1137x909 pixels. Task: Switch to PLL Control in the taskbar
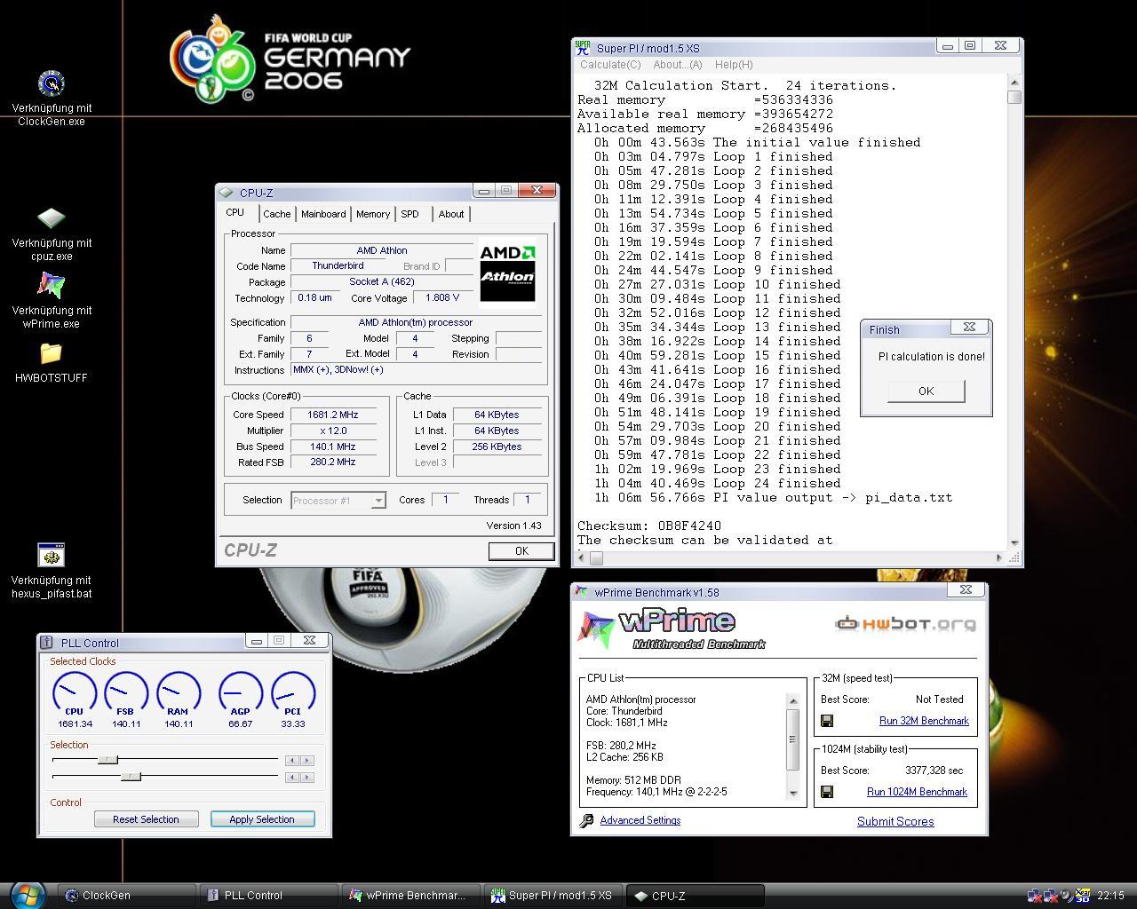268,896
